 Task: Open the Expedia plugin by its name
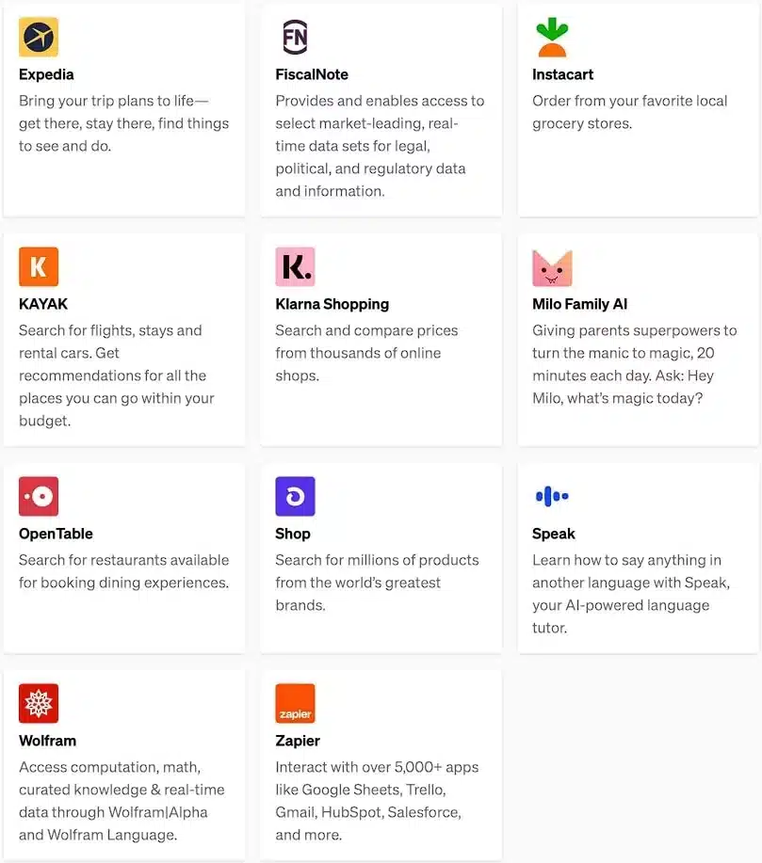click(46, 73)
